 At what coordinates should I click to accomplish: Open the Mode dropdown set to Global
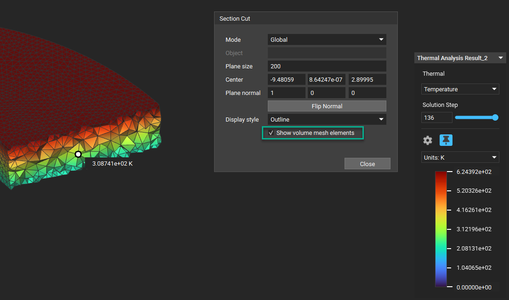327,39
